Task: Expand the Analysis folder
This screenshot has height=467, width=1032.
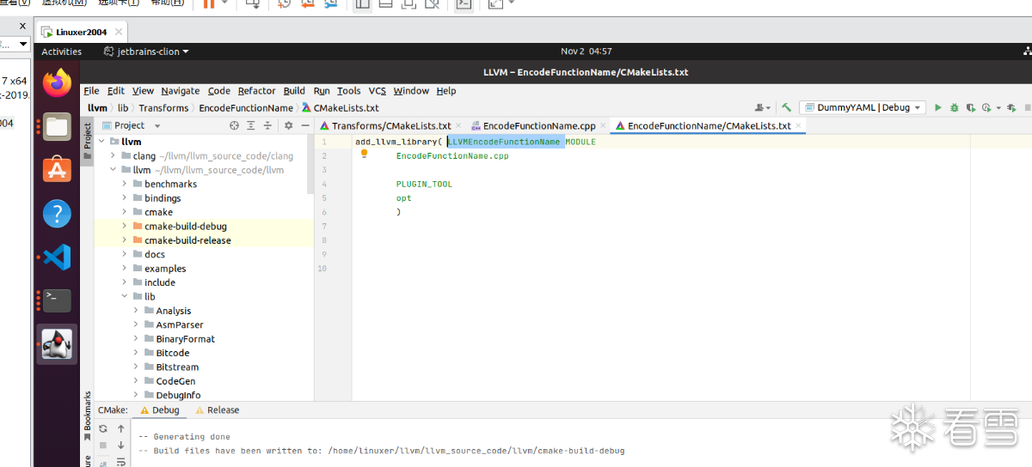Action: (x=136, y=311)
